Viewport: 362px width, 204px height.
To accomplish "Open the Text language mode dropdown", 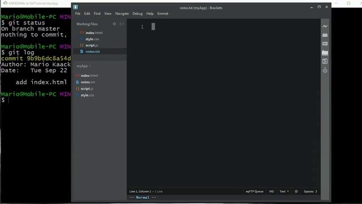I will click(284, 192).
